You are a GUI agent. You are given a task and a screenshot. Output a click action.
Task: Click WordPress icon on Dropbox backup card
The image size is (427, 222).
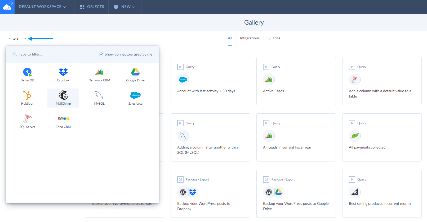(x=183, y=192)
